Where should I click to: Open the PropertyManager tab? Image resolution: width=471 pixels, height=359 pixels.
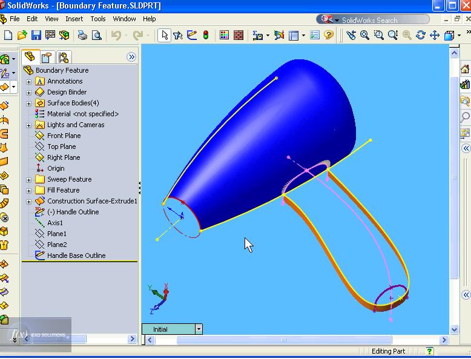pos(47,57)
